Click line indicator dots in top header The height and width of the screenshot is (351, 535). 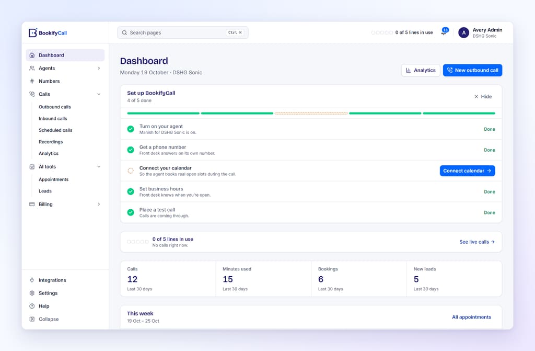[382, 32]
